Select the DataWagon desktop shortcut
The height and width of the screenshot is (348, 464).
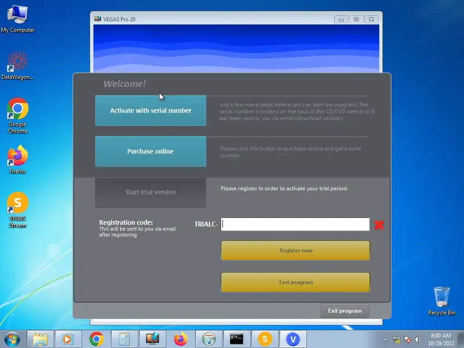tap(18, 66)
